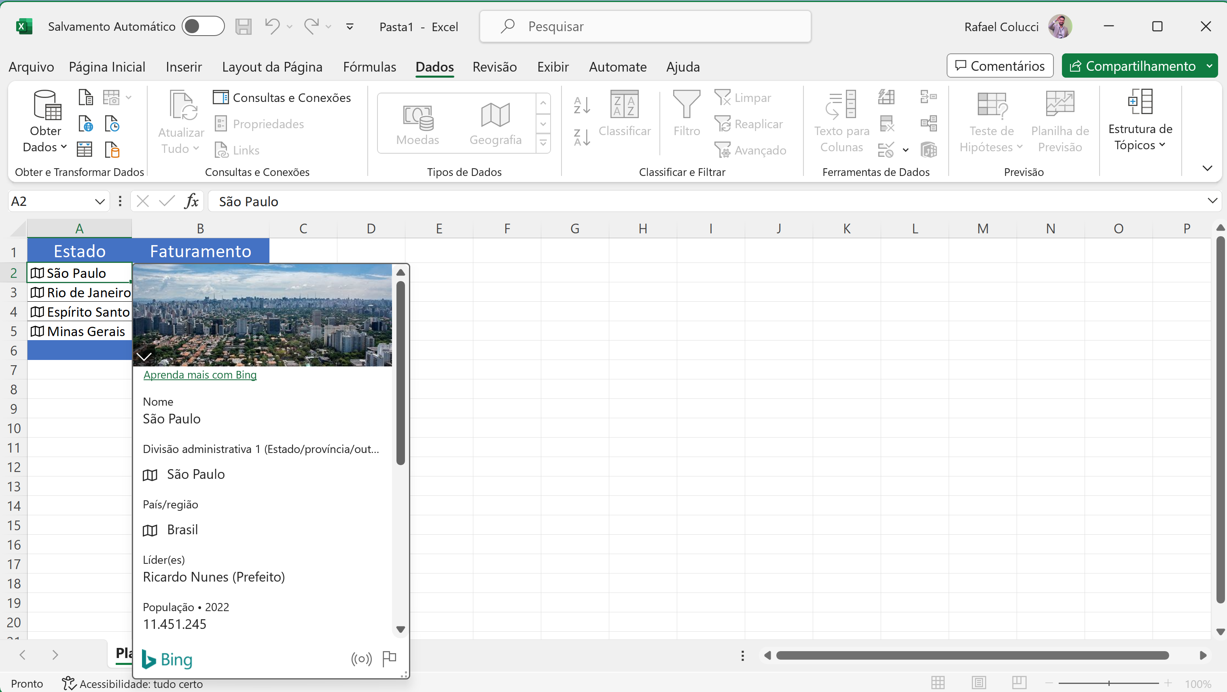
Task: Click the Comentários button
Action: click(x=1000, y=66)
